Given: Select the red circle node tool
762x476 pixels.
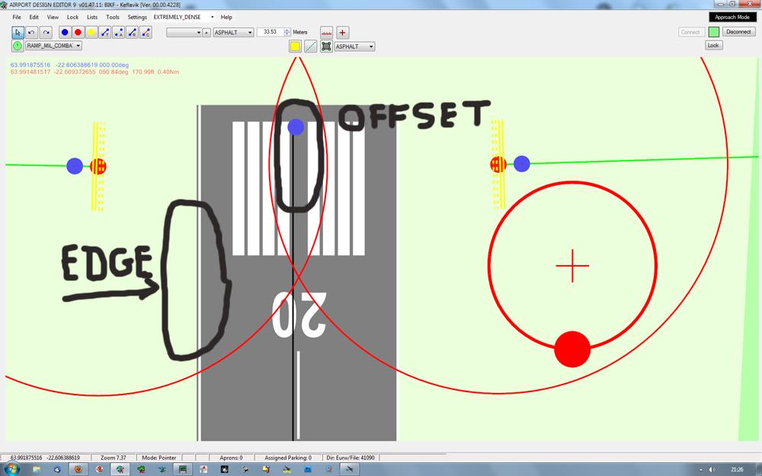Looking at the screenshot, I should 78,32.
